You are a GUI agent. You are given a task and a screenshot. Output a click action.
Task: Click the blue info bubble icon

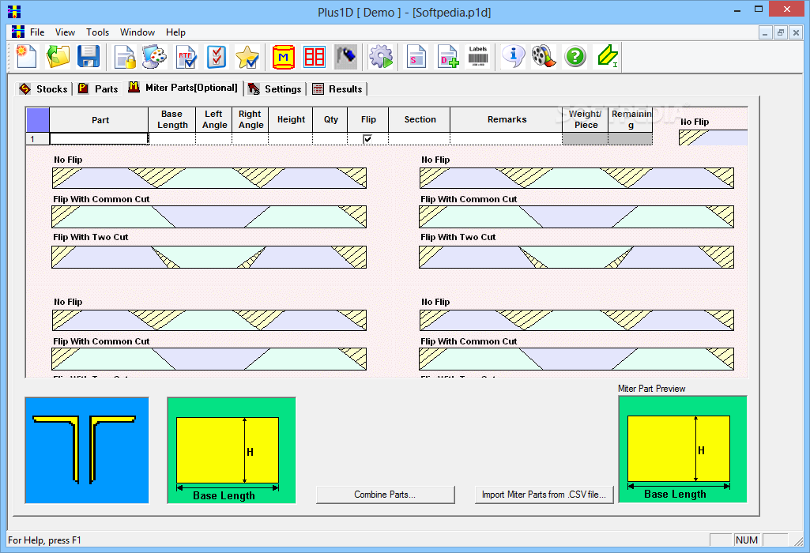coord(513,56)
